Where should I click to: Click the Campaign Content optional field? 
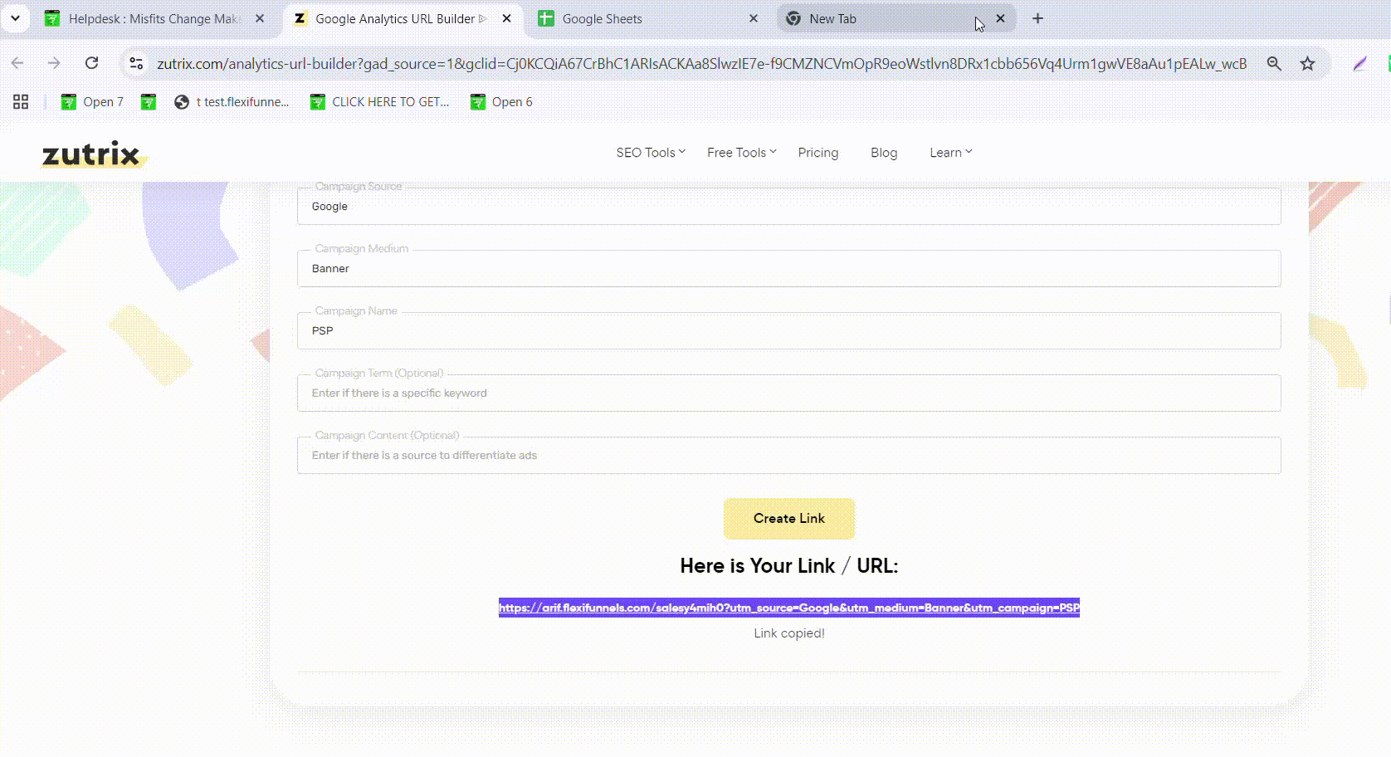coord(788,455)
